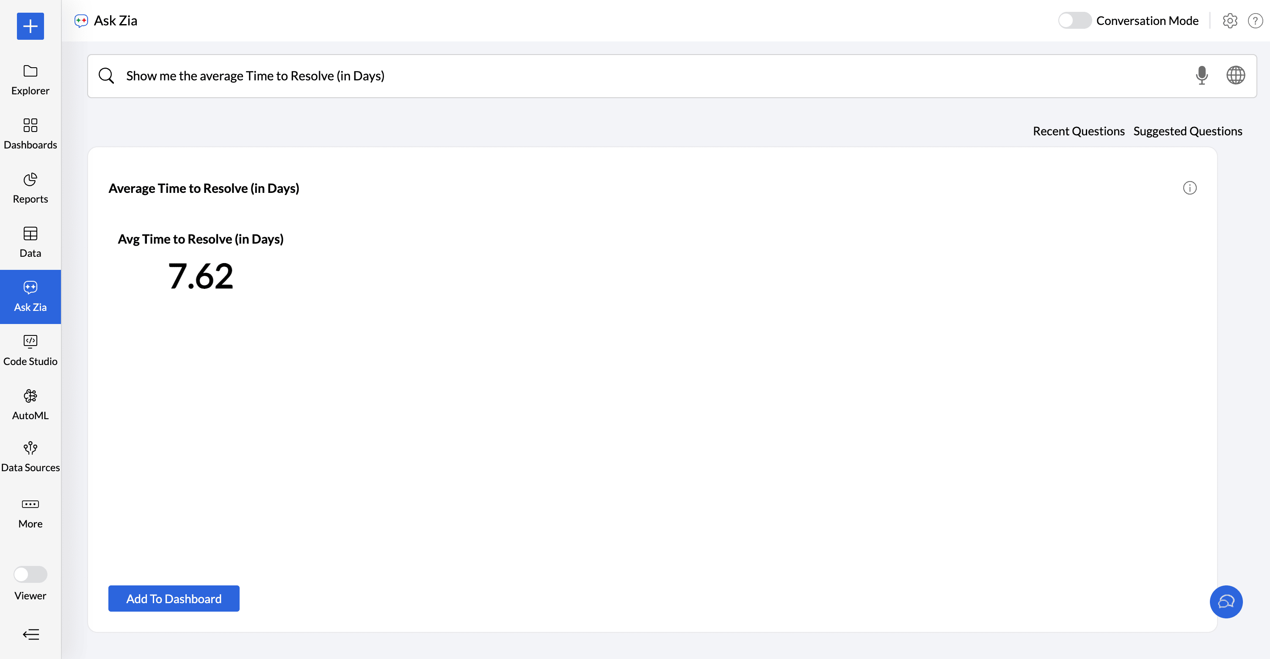
Task: Open the settings gear icon
Action: (x=1230, y=21)
